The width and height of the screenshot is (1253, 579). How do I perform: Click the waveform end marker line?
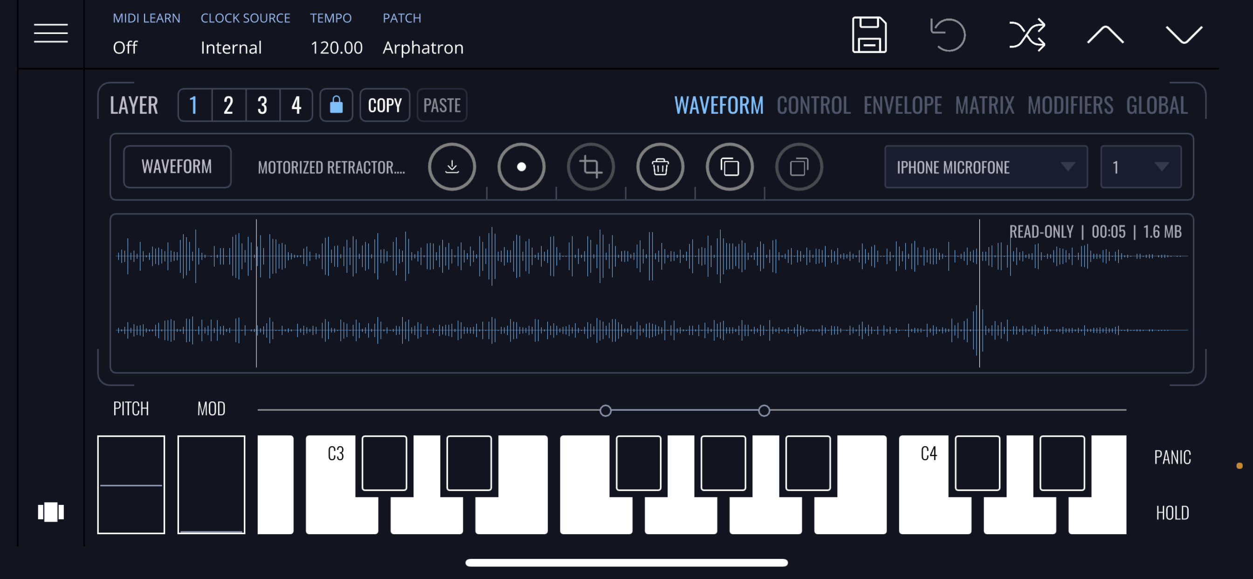(x=979, y=293)
